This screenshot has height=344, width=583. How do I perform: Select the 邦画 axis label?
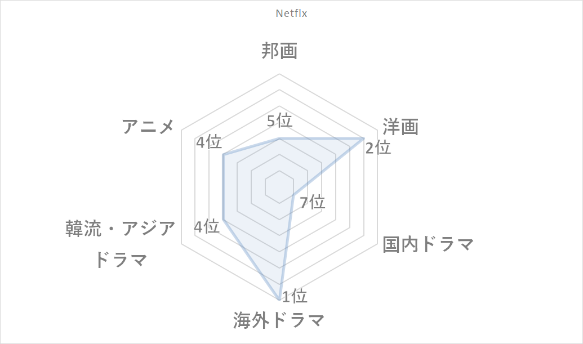tap(279, 51)
